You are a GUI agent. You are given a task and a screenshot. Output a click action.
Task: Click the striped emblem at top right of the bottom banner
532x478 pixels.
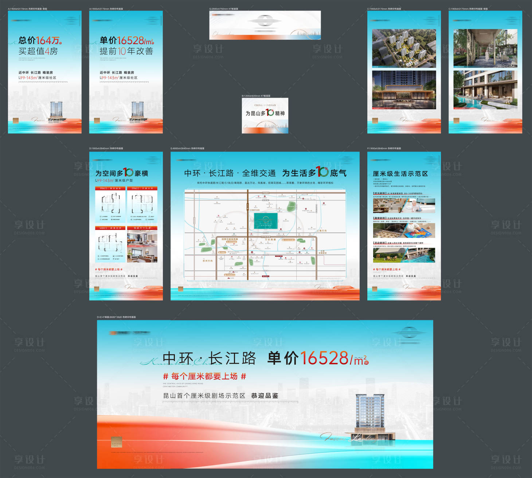410,333
